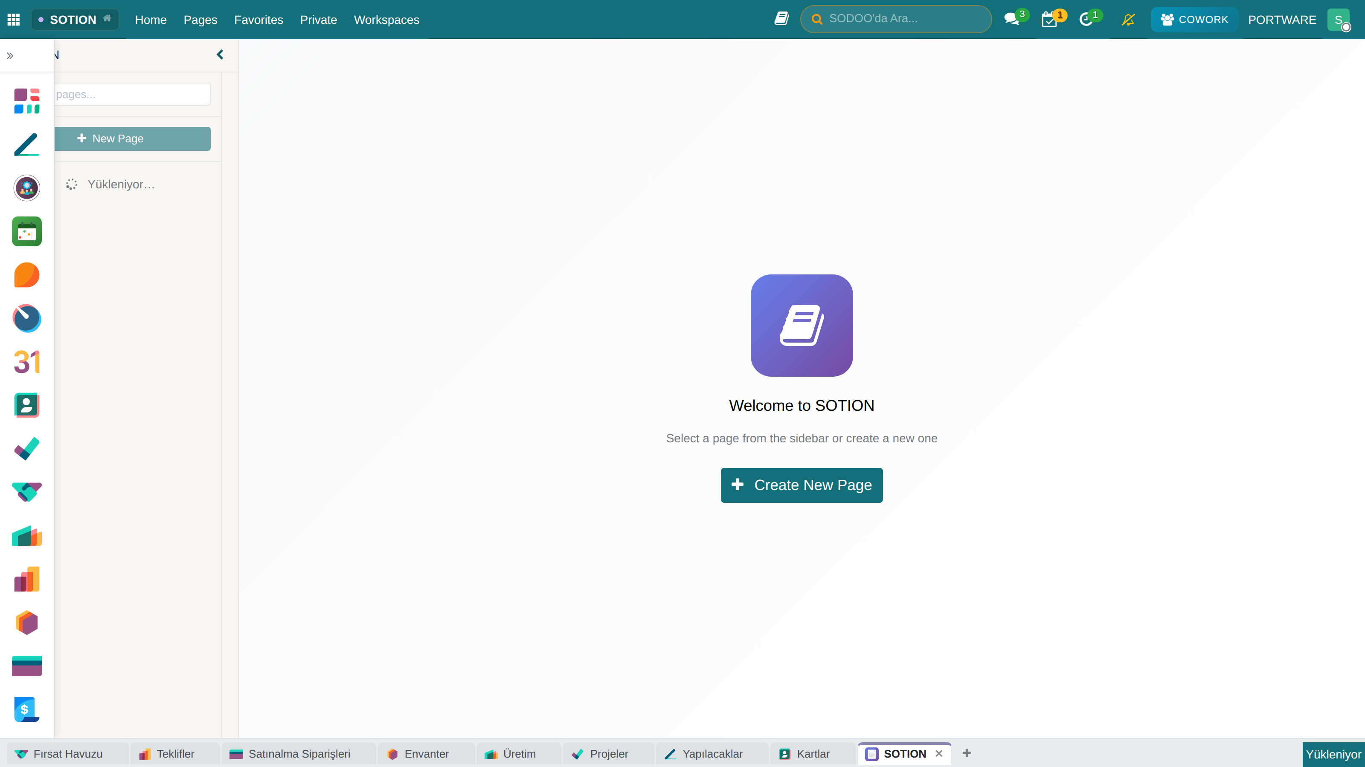Viewport: 1365px width, 767px height.
Task: Switch to the Fırsat Havuzu tab
Action: click(67, 754)
